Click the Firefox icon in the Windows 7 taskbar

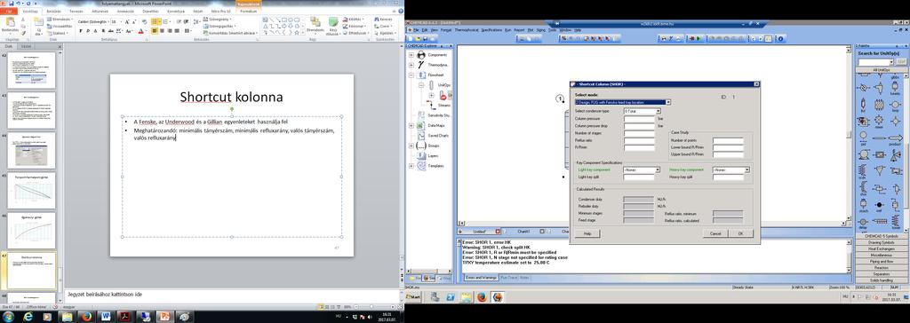[87, 317]
